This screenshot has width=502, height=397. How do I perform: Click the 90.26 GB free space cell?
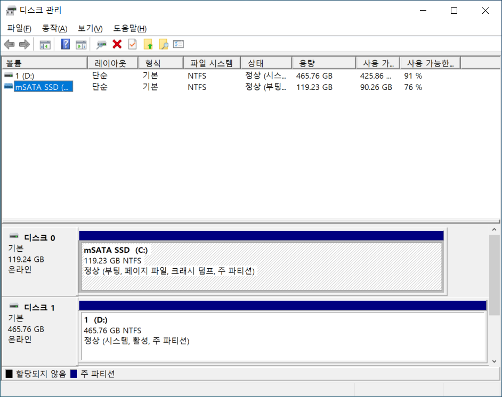[376, 87]
